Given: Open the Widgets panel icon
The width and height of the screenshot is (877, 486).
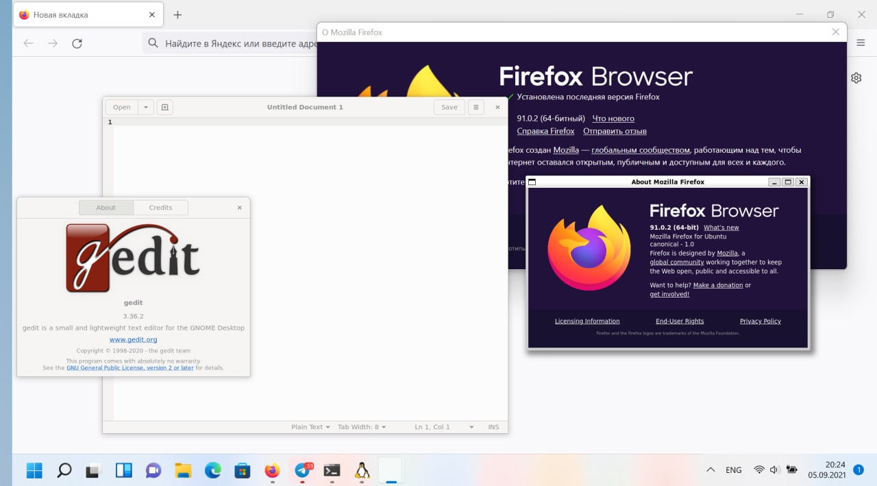Looking at the screenshot, I should pyautogui.click(x=123, y=470).
